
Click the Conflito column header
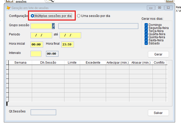pos(159,63)
